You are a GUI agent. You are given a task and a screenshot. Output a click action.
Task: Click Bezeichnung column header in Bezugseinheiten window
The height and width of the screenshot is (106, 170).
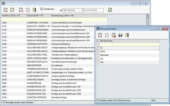tap(130, 41)
